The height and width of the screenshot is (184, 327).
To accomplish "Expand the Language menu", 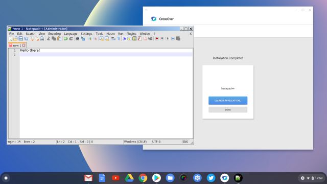I will (71, 34).
